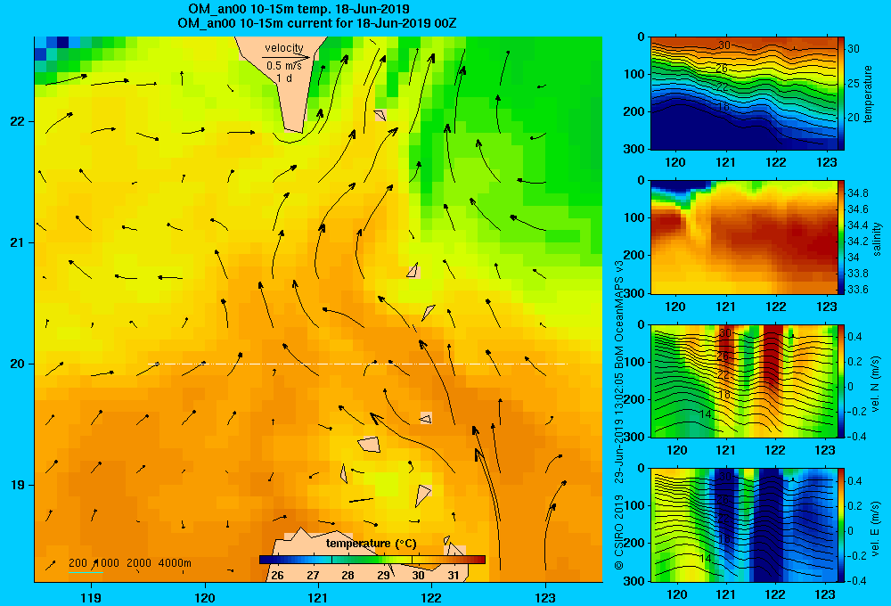This screenshot has width=891, height=606.
Task: Click the salinity section colorbar
Action: click(x=841, y=237)
